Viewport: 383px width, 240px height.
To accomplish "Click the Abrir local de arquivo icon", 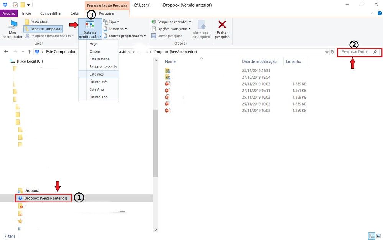I will point(201,25).
